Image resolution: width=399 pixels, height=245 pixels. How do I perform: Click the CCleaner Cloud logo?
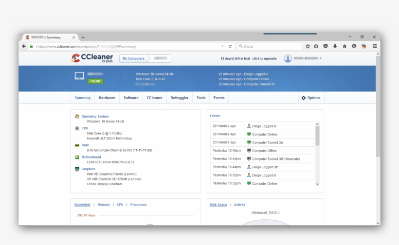pos(92,58)
